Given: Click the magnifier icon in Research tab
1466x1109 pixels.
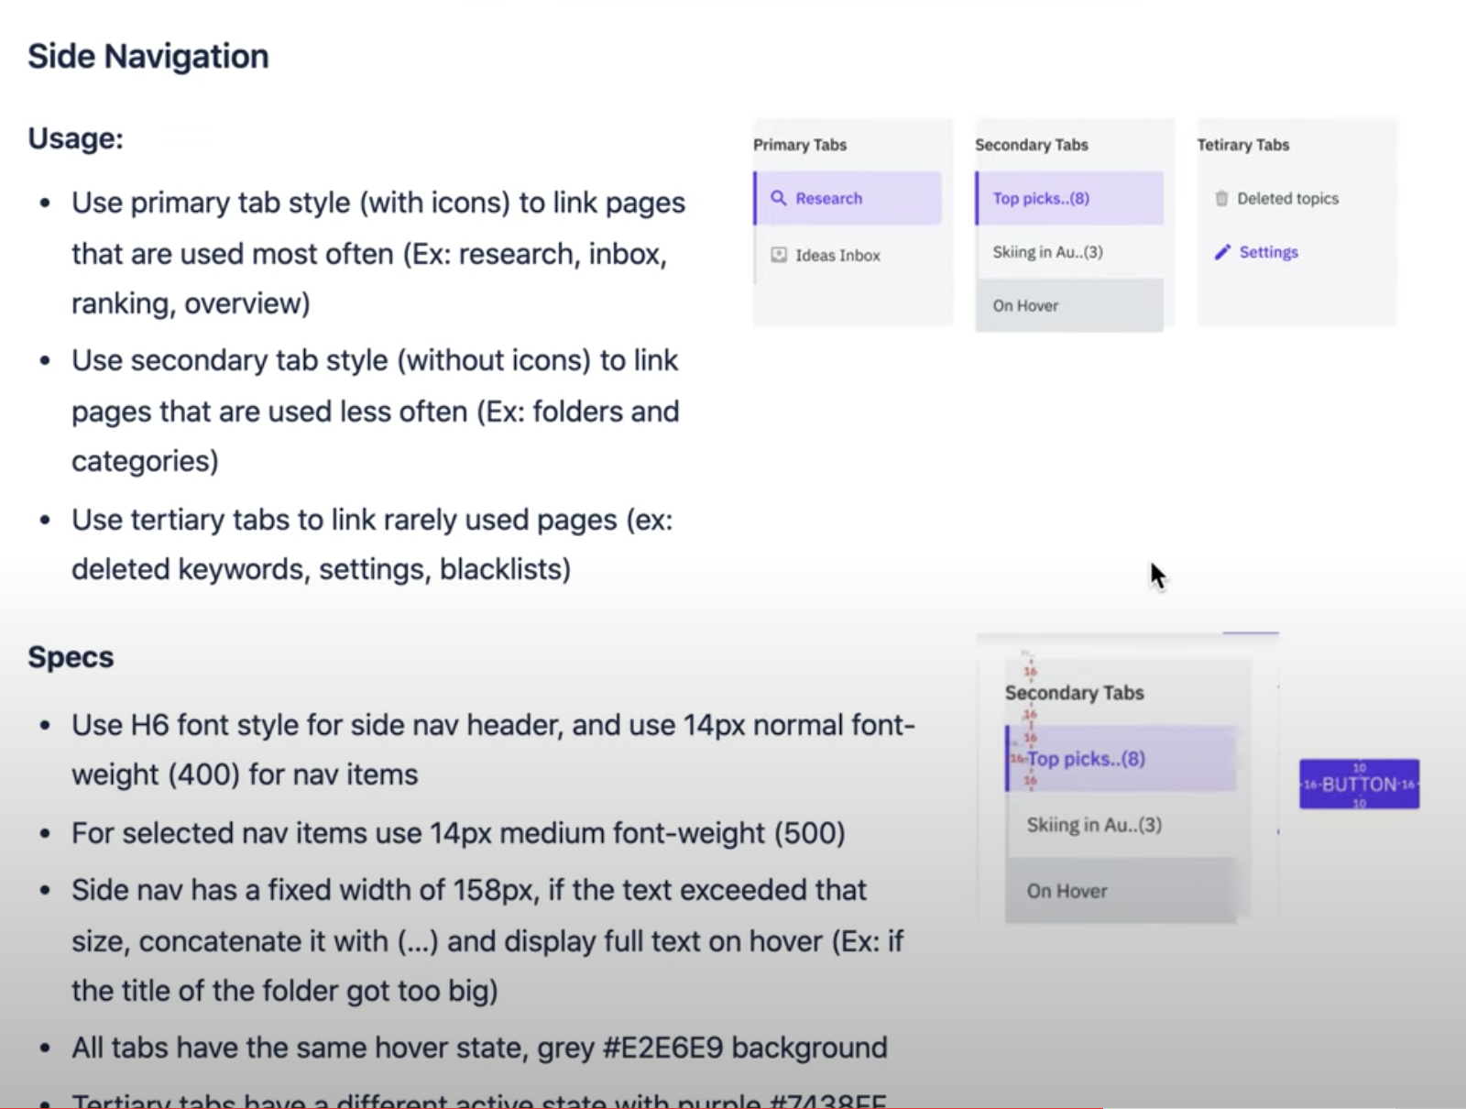Looking at the screenshot, I should tap(778, 198).
